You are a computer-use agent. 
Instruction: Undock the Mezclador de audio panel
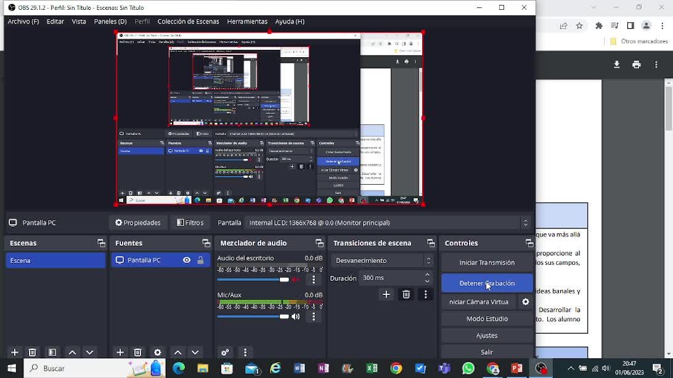(x=319, y=243)
